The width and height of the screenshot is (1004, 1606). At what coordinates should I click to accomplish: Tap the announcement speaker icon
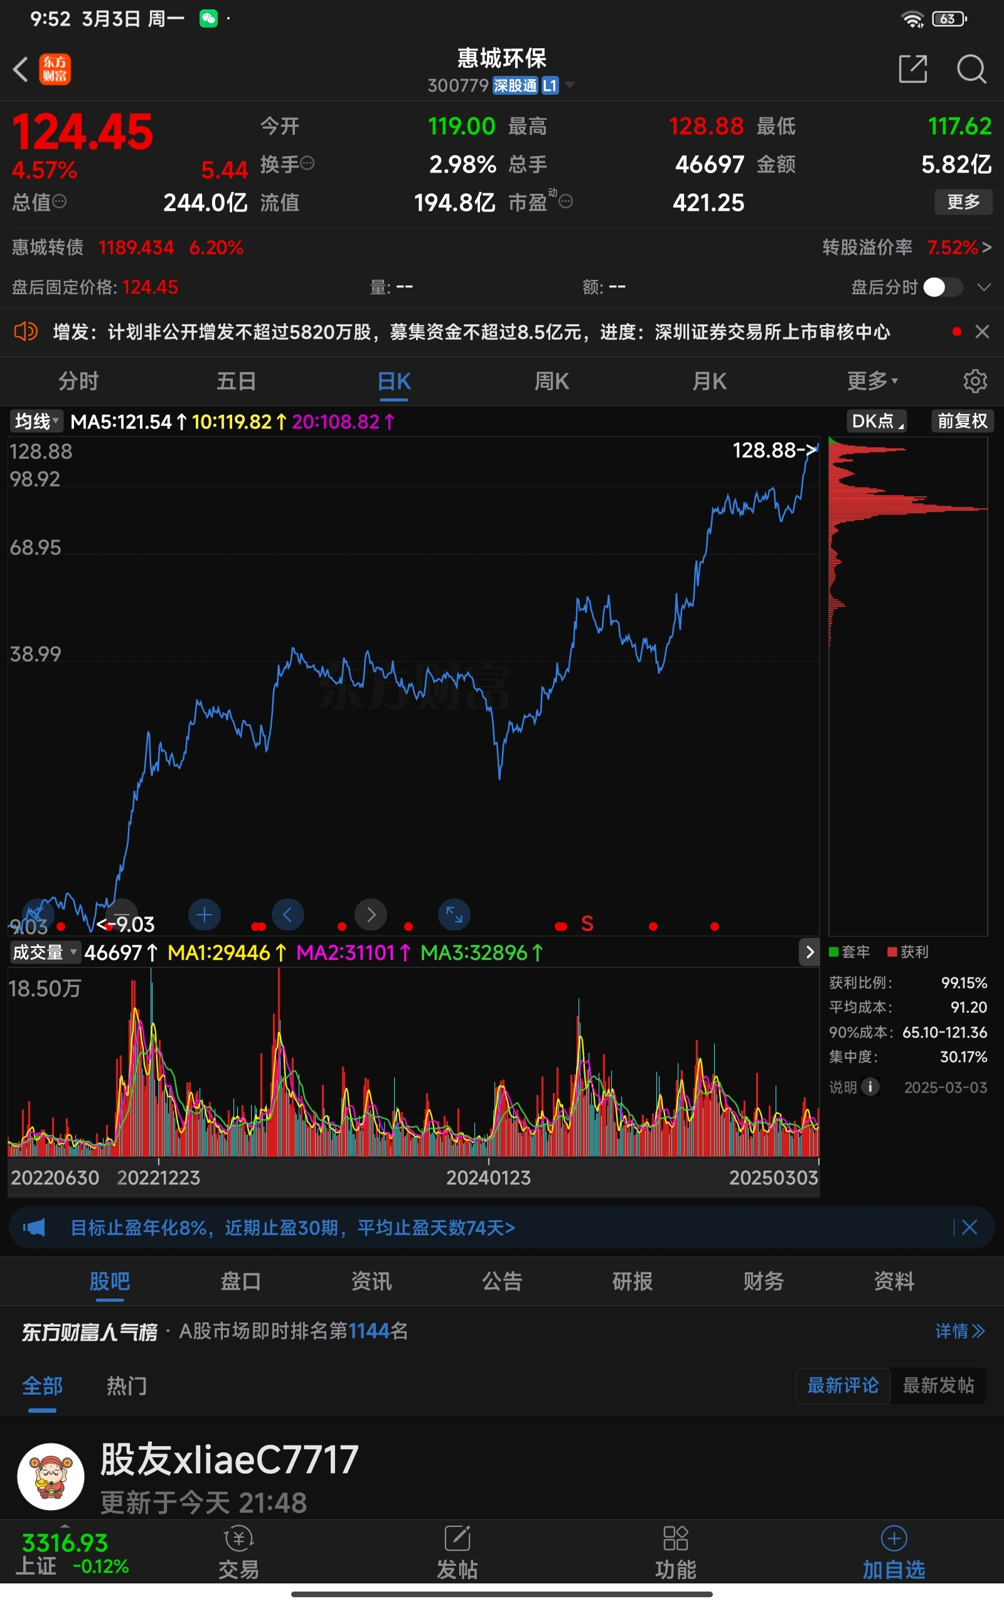click(x=26, y=331)
